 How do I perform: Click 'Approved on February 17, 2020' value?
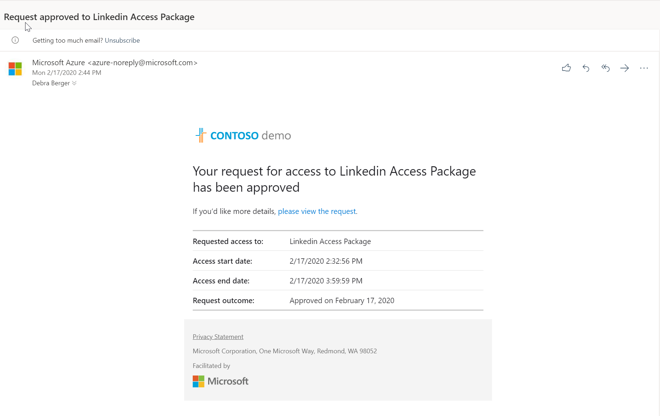[x=342, y=301]
